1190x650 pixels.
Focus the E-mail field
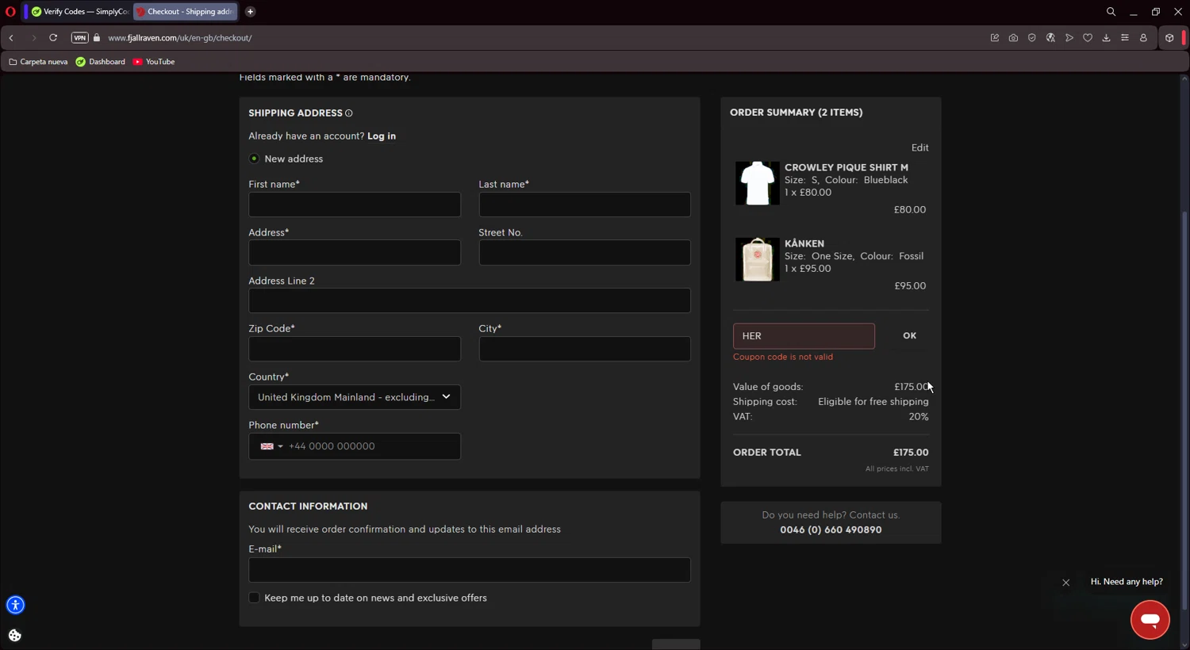[470, 570]
